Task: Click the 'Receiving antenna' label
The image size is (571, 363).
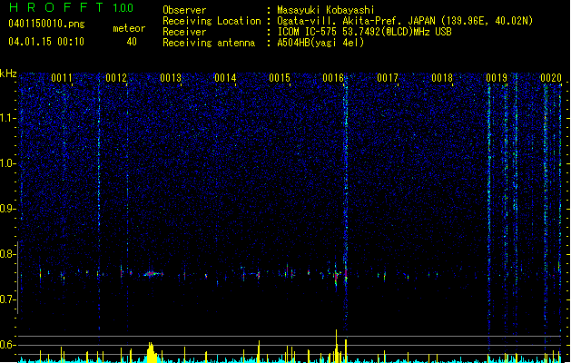Action: pyautogui.click(x=209, y=43)
